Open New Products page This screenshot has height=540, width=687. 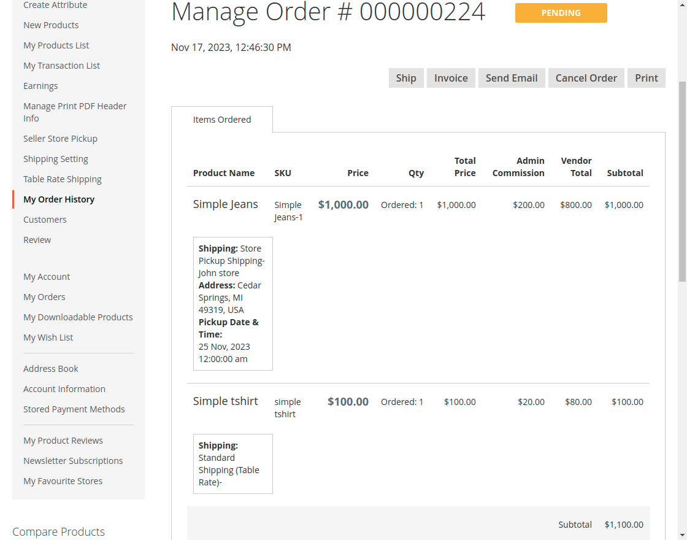pyautogui.click(x=50, y=25)
